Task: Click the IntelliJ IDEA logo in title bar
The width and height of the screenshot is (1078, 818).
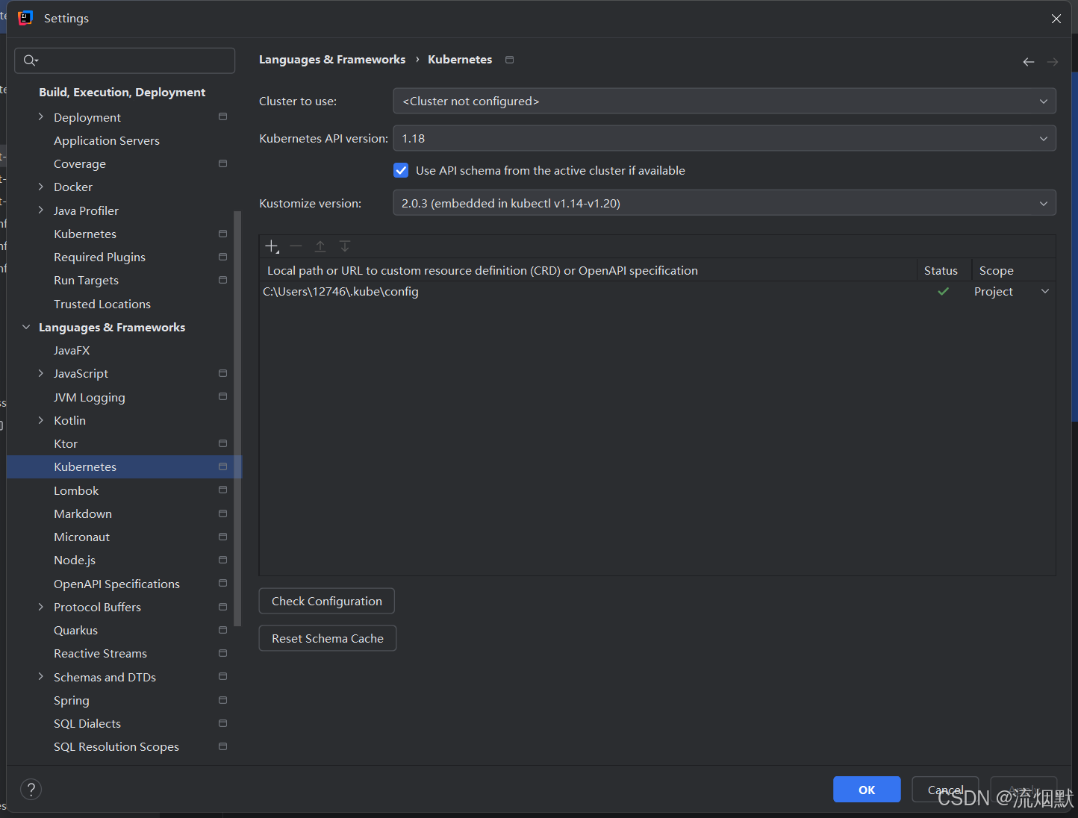Action: point(25,18)
